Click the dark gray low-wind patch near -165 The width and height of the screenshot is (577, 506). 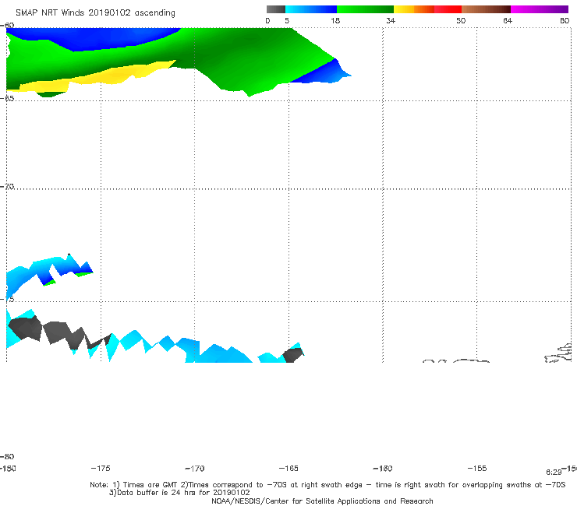coord(293,355)
